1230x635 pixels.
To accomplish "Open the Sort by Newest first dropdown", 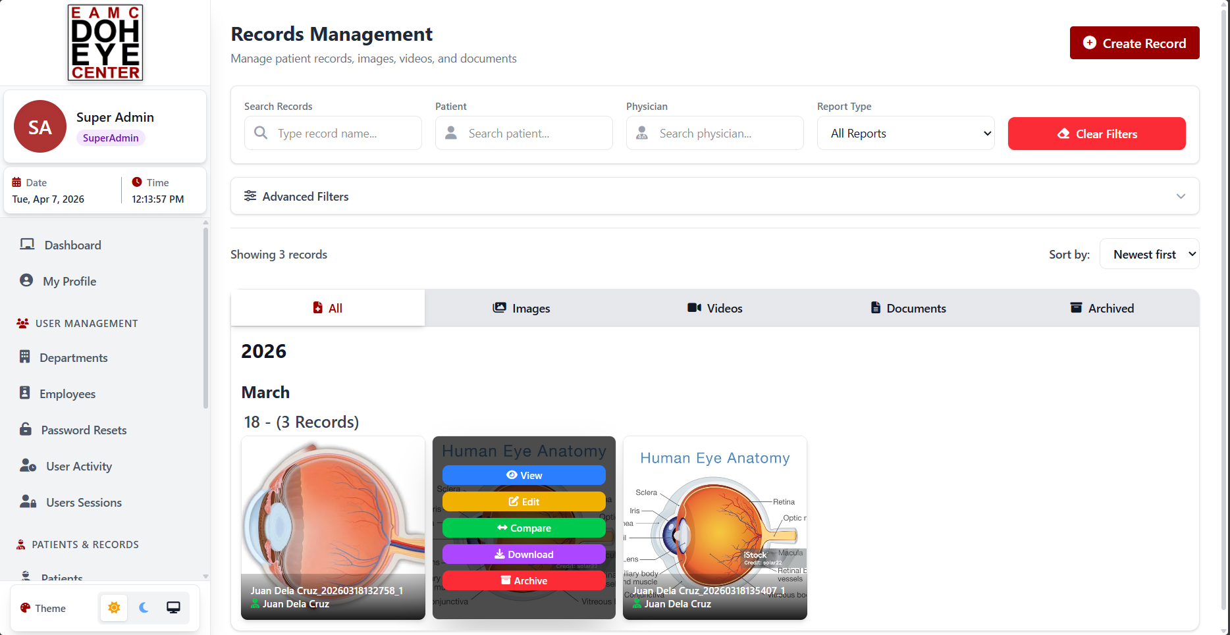I will 1150,254.
